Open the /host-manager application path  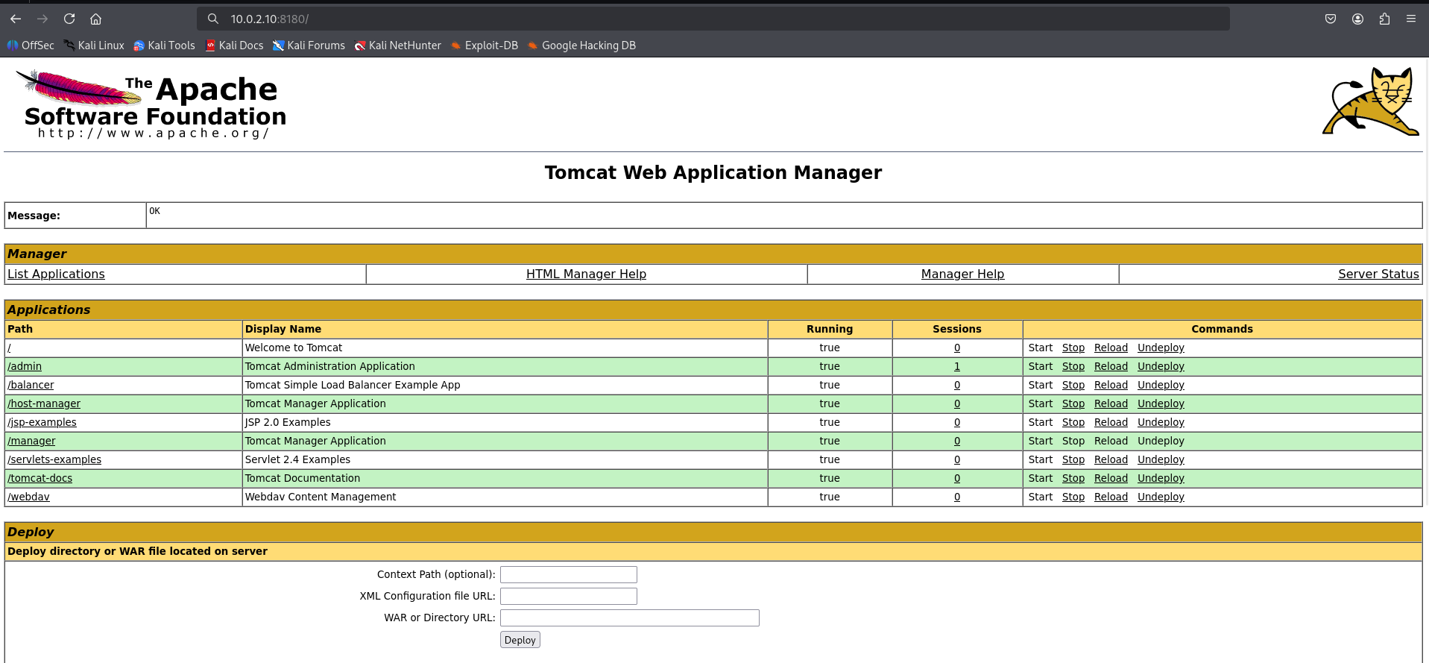click(x=44, y=403)
